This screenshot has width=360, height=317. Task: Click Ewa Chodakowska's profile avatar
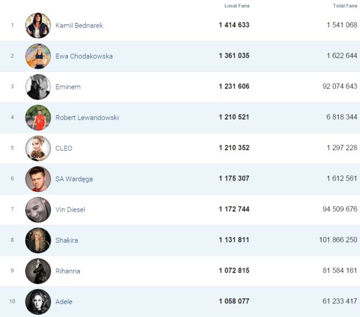[x=38, y=56]
